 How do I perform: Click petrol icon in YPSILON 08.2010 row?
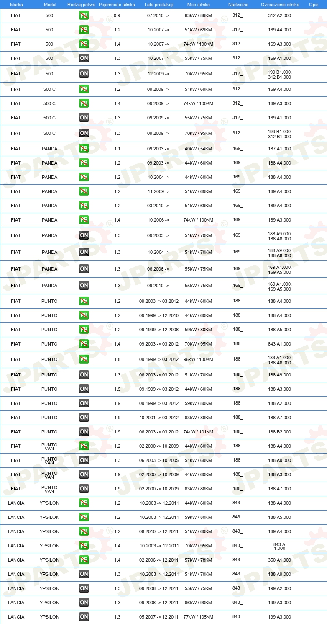point(84,531)
